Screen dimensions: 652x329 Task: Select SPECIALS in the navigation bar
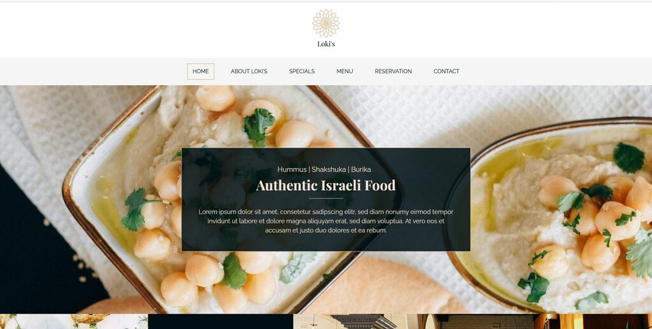(302, 71)
